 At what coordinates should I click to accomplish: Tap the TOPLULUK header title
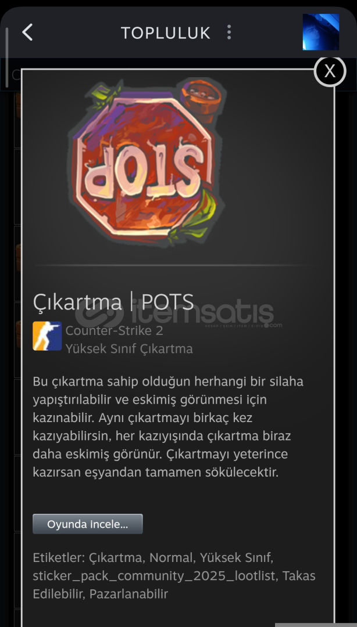166,33
